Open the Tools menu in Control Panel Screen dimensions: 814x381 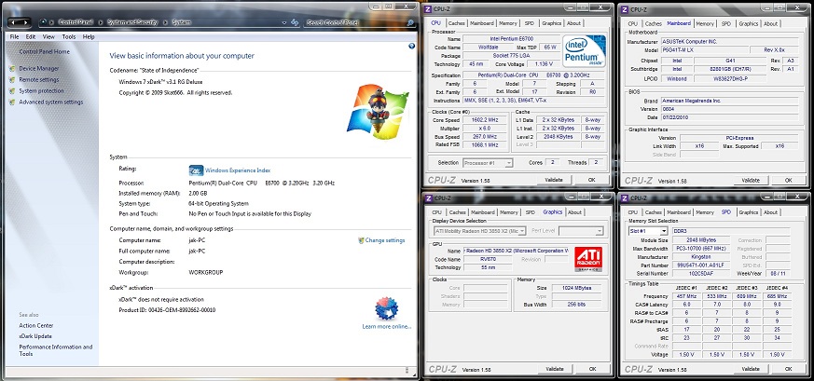70,36
